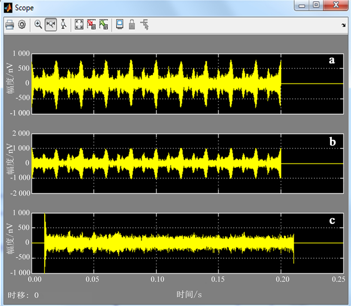The height and width of the screenshot is (306, 351).
Task: Select the Zoom Y-axis tool
Action: pos(63,24)
